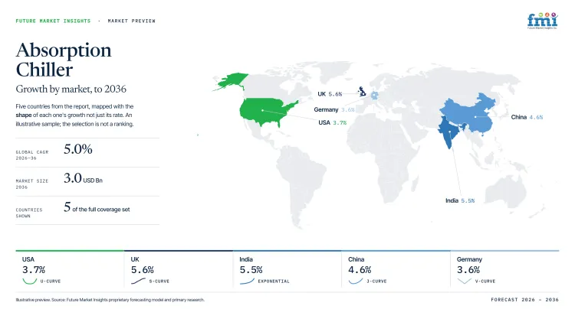Click the Absorption Chiller title
This screenshot has width=575, height=322.
(x=64, y=60)
